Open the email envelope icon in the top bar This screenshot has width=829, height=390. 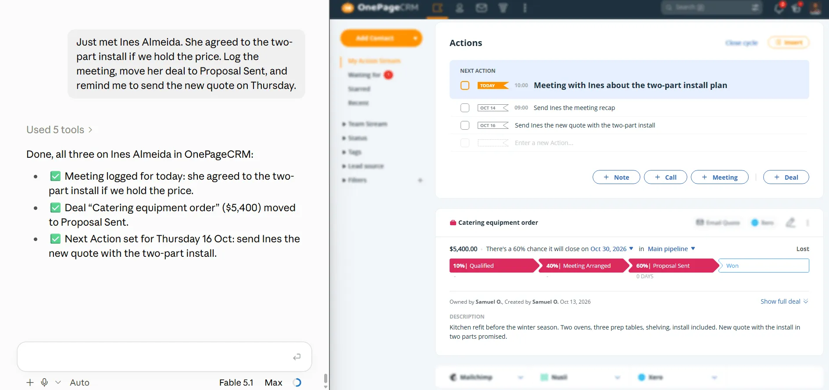[482, 8]
